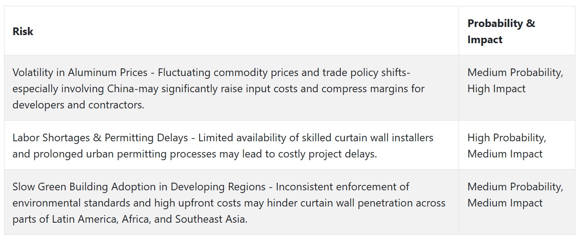The height and width of the screenshot is (238, 584).
Task: Click the Labor Shortages & Permitting Delays description
Action: [x=223, y=146]
